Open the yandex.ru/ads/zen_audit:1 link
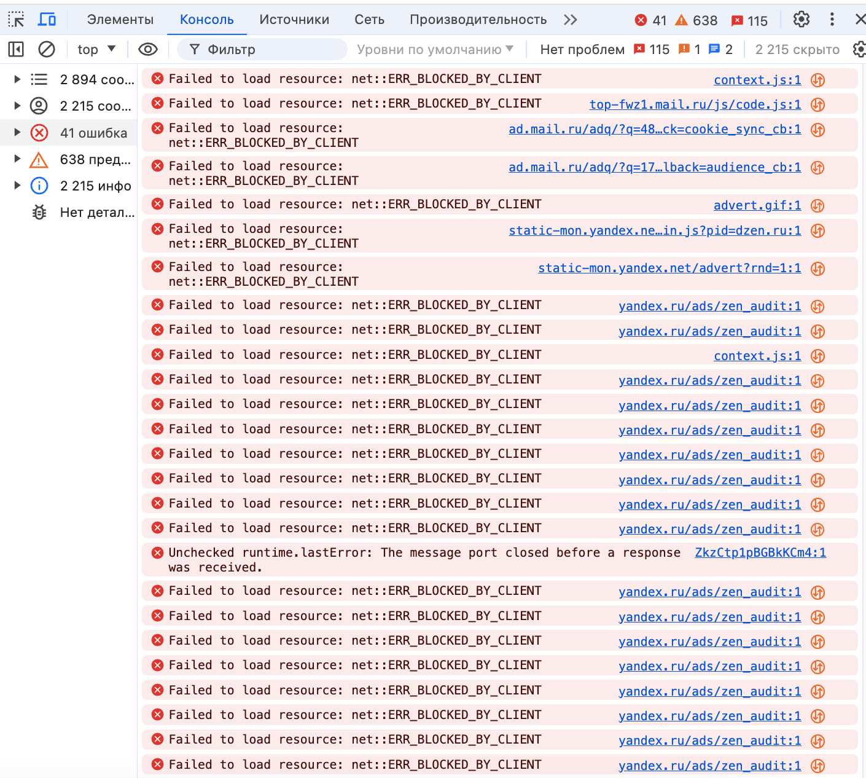The width and height of the screenshot is (866, 778). [x=710, y=305]
